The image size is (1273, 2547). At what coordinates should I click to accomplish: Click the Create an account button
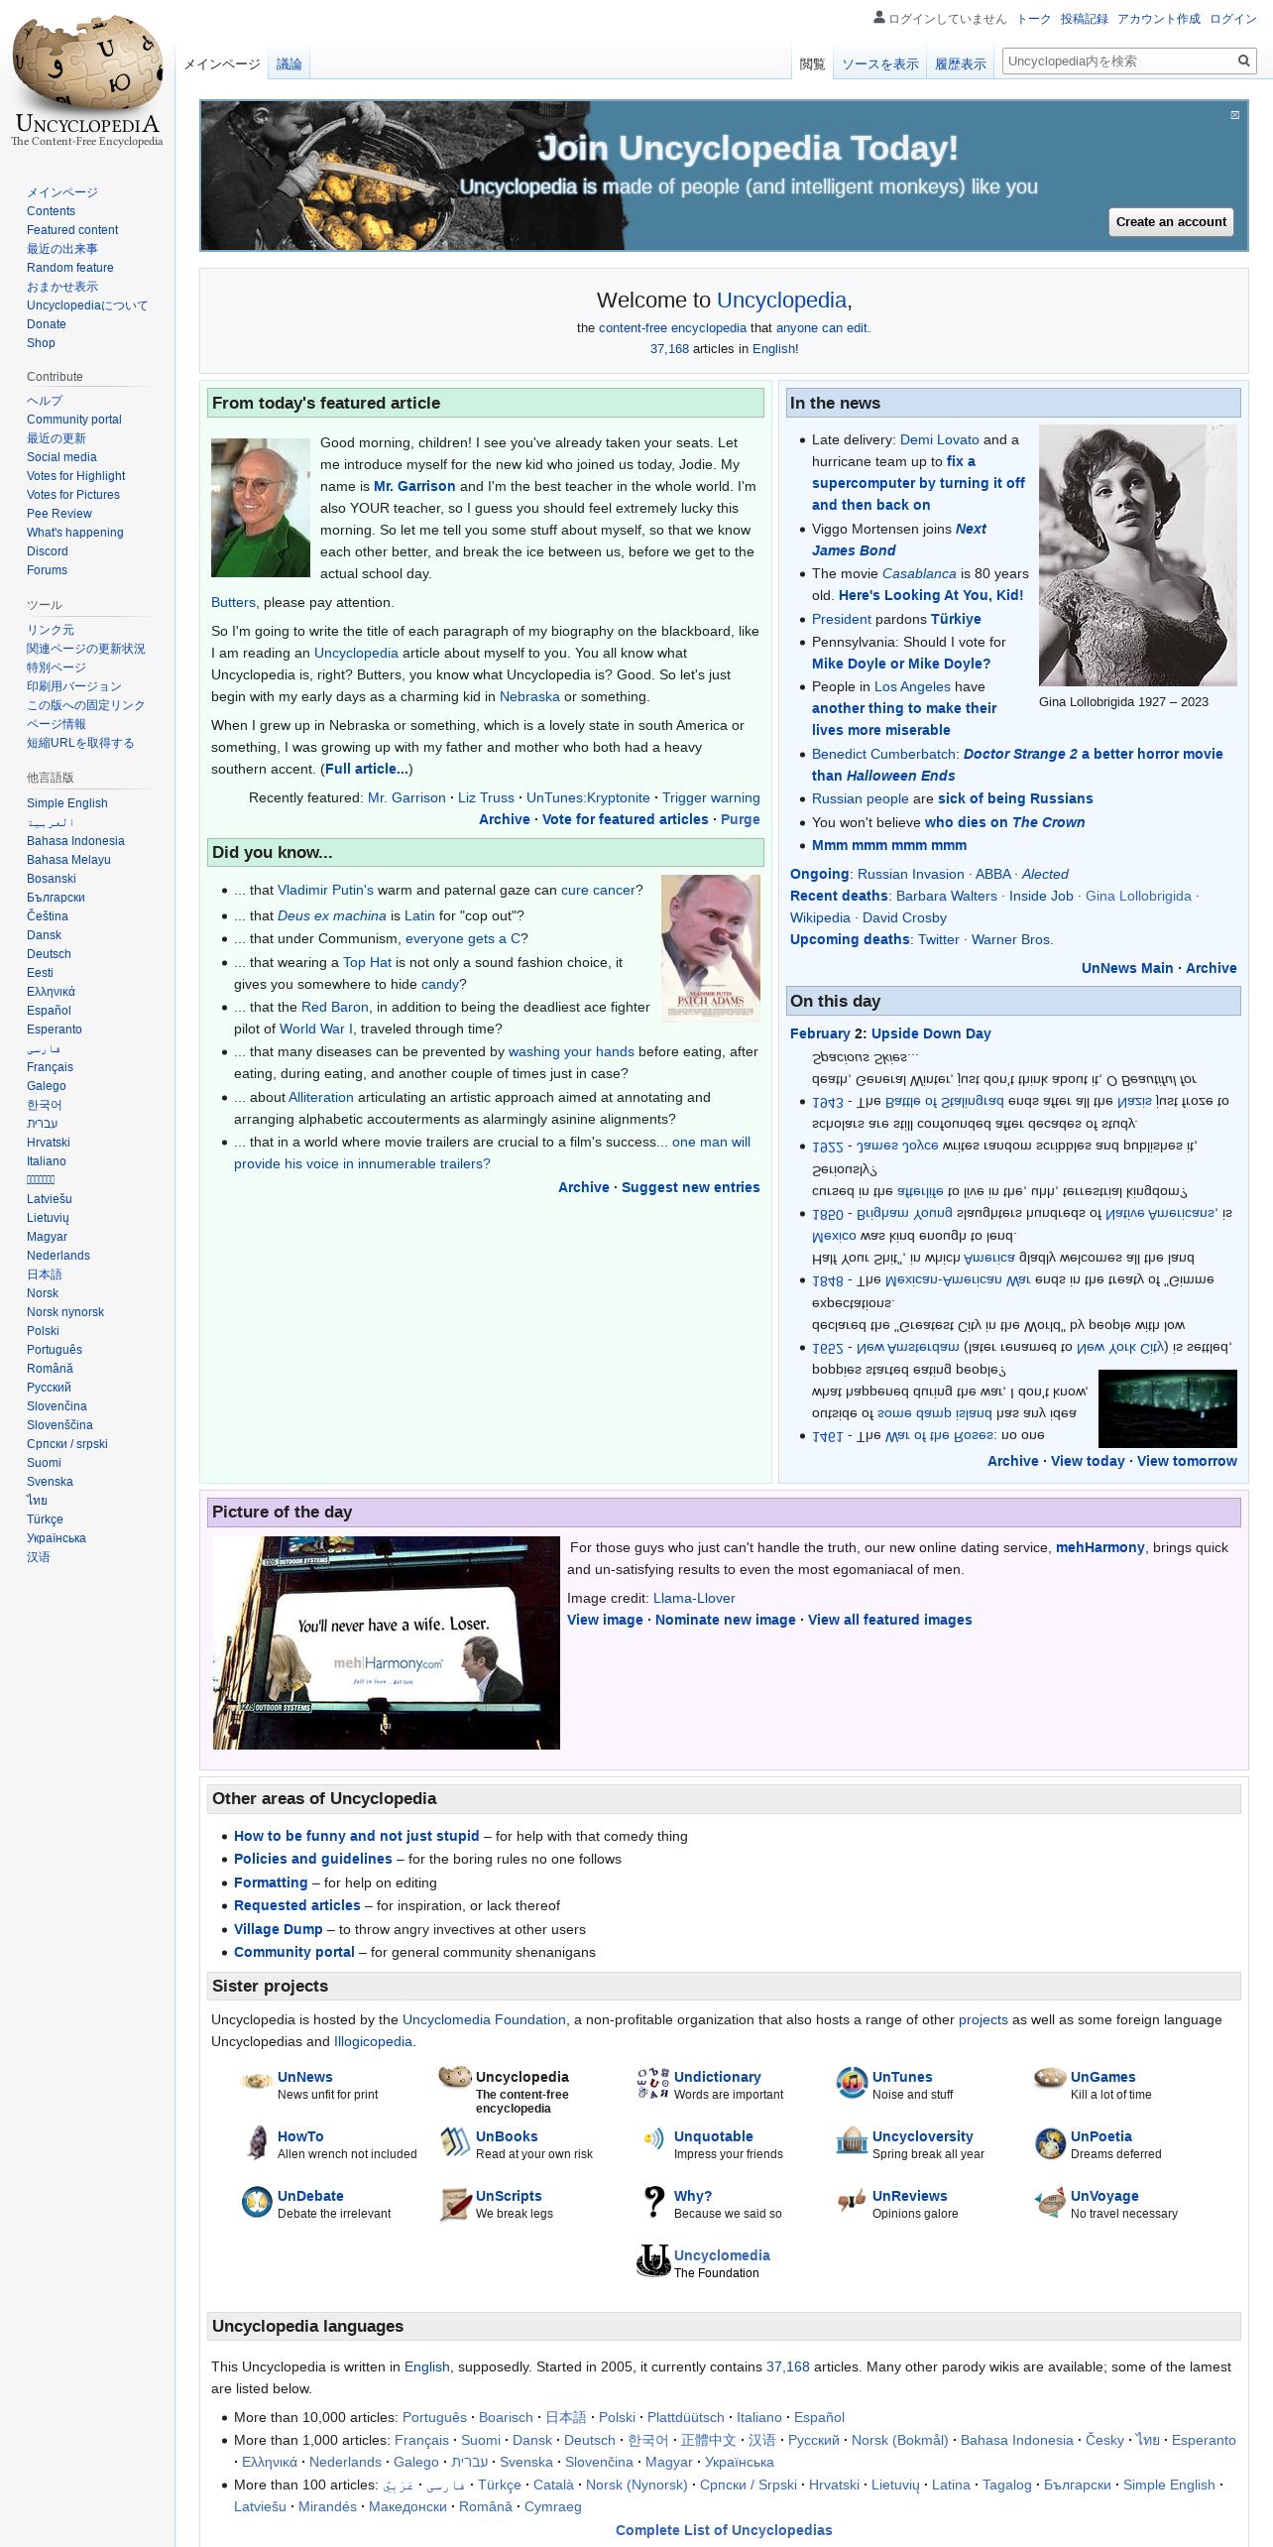(1171, 221)
